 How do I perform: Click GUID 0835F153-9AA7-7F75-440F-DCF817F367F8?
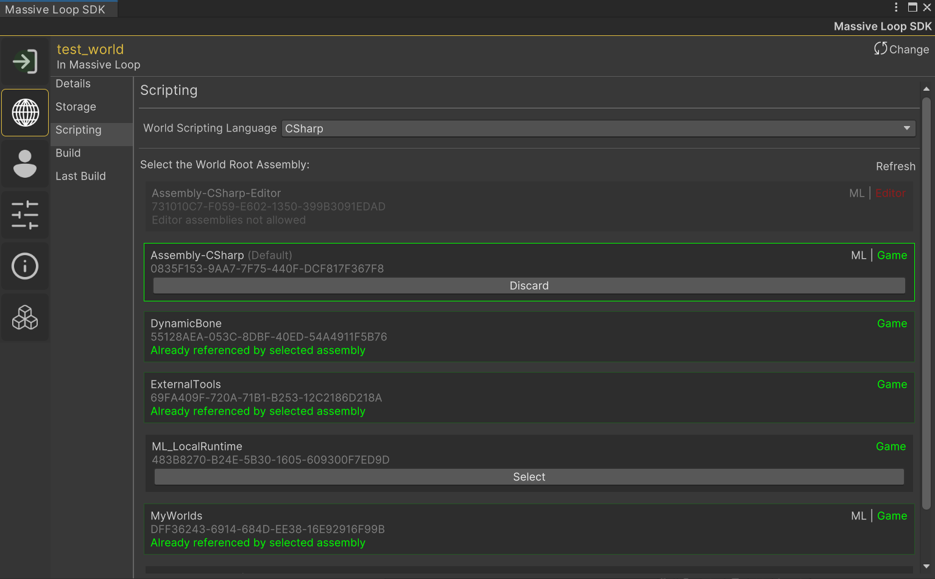click(x=267, y=268)
